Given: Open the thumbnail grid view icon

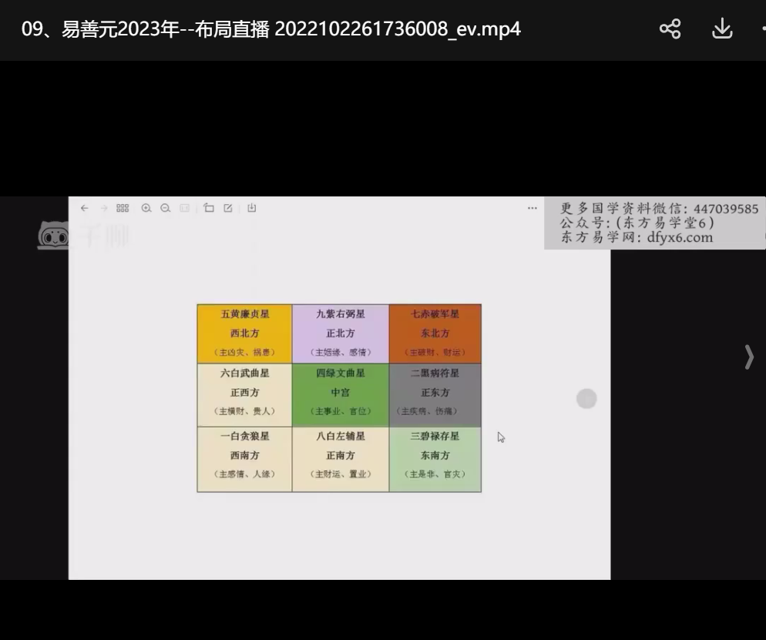Looking at the screenshot, I should tap(123, 208).
